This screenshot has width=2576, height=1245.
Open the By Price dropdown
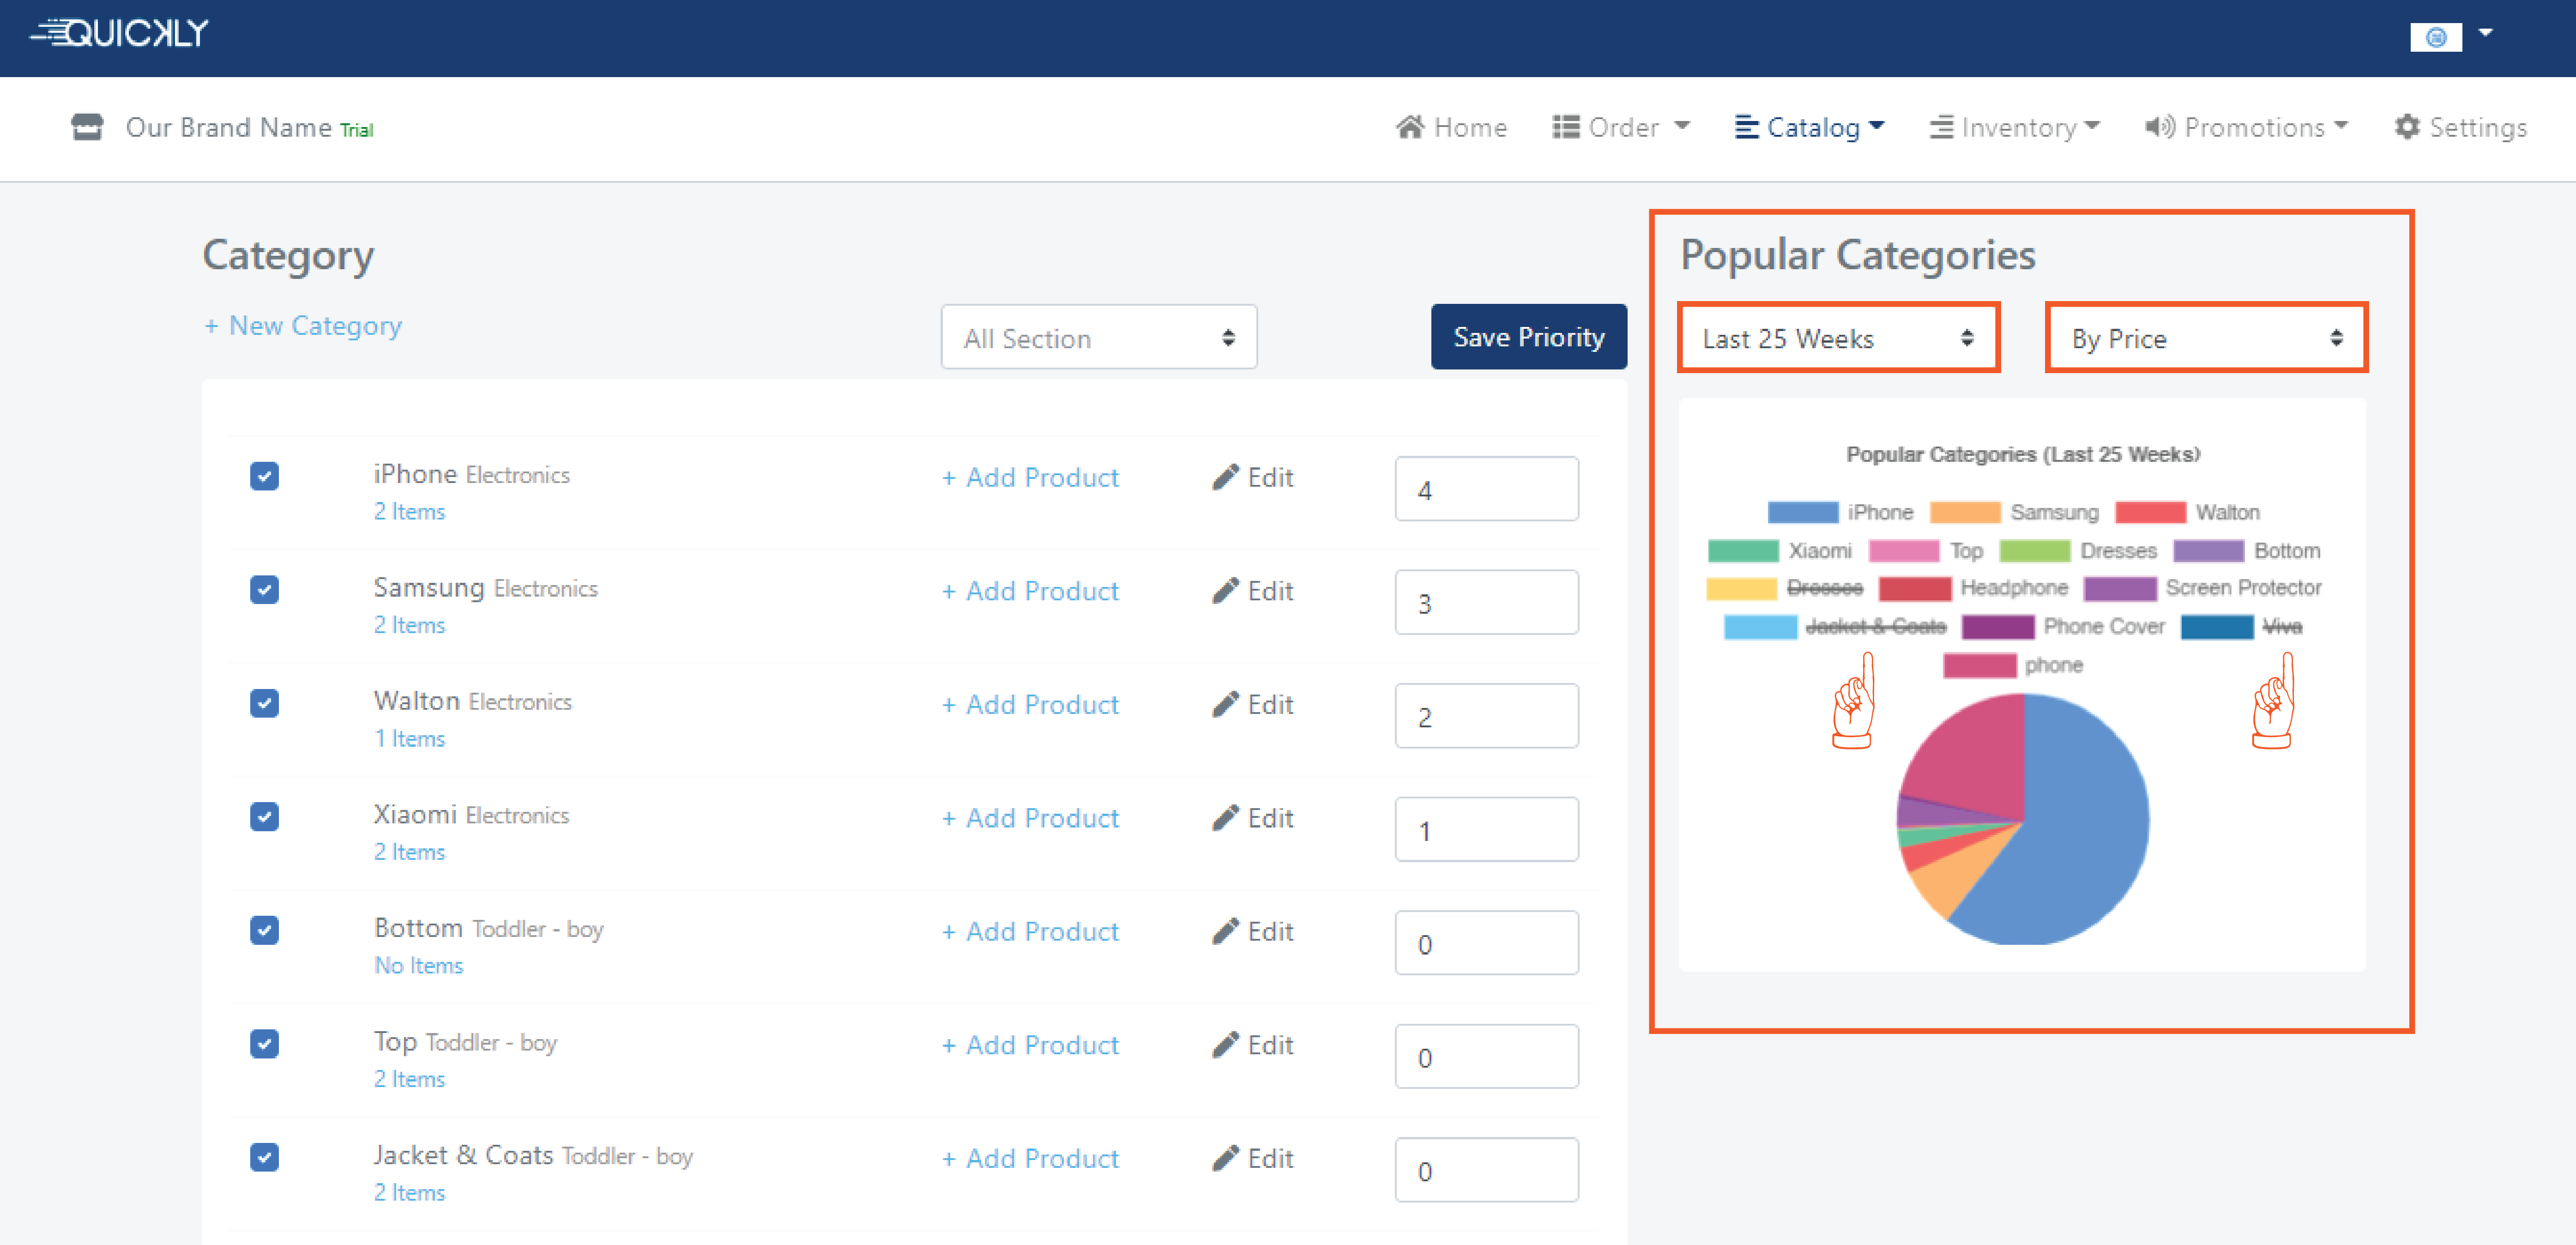tap(2206, 338)
